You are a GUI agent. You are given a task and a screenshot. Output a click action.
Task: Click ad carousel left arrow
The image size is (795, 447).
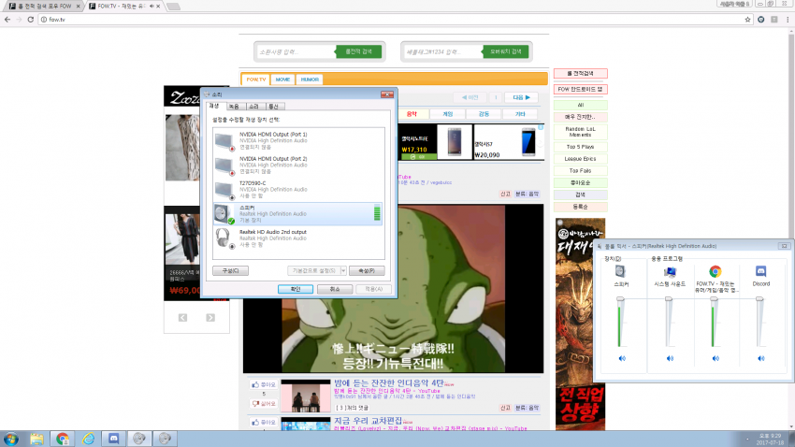pyautogui.click(x=182, y=318)
